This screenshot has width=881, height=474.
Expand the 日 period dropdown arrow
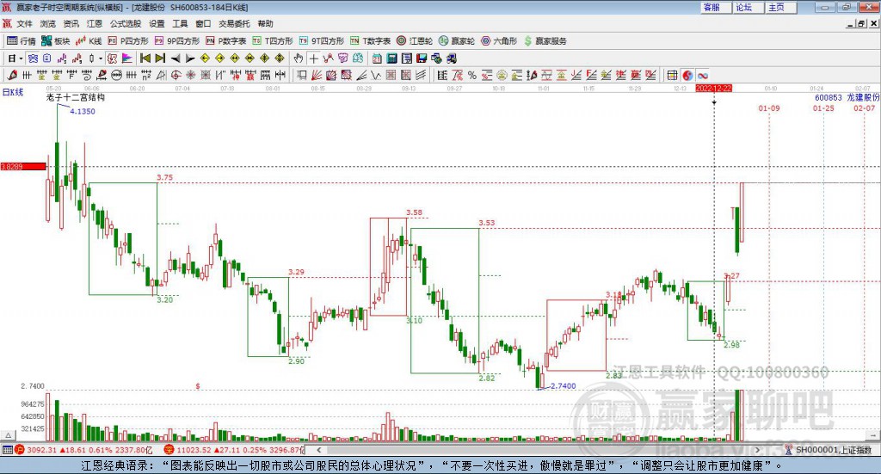coord(21,58)
